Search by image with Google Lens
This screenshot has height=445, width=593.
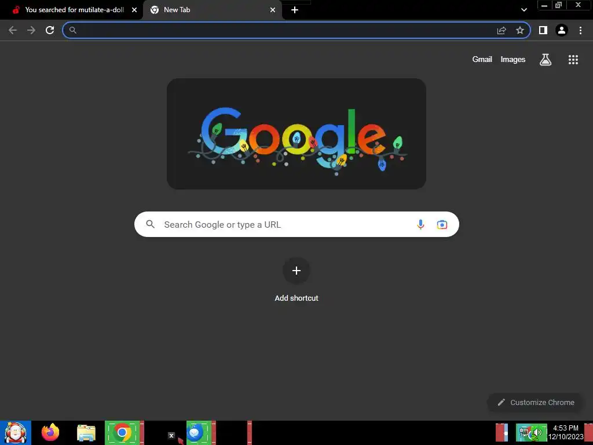point(442,224)
